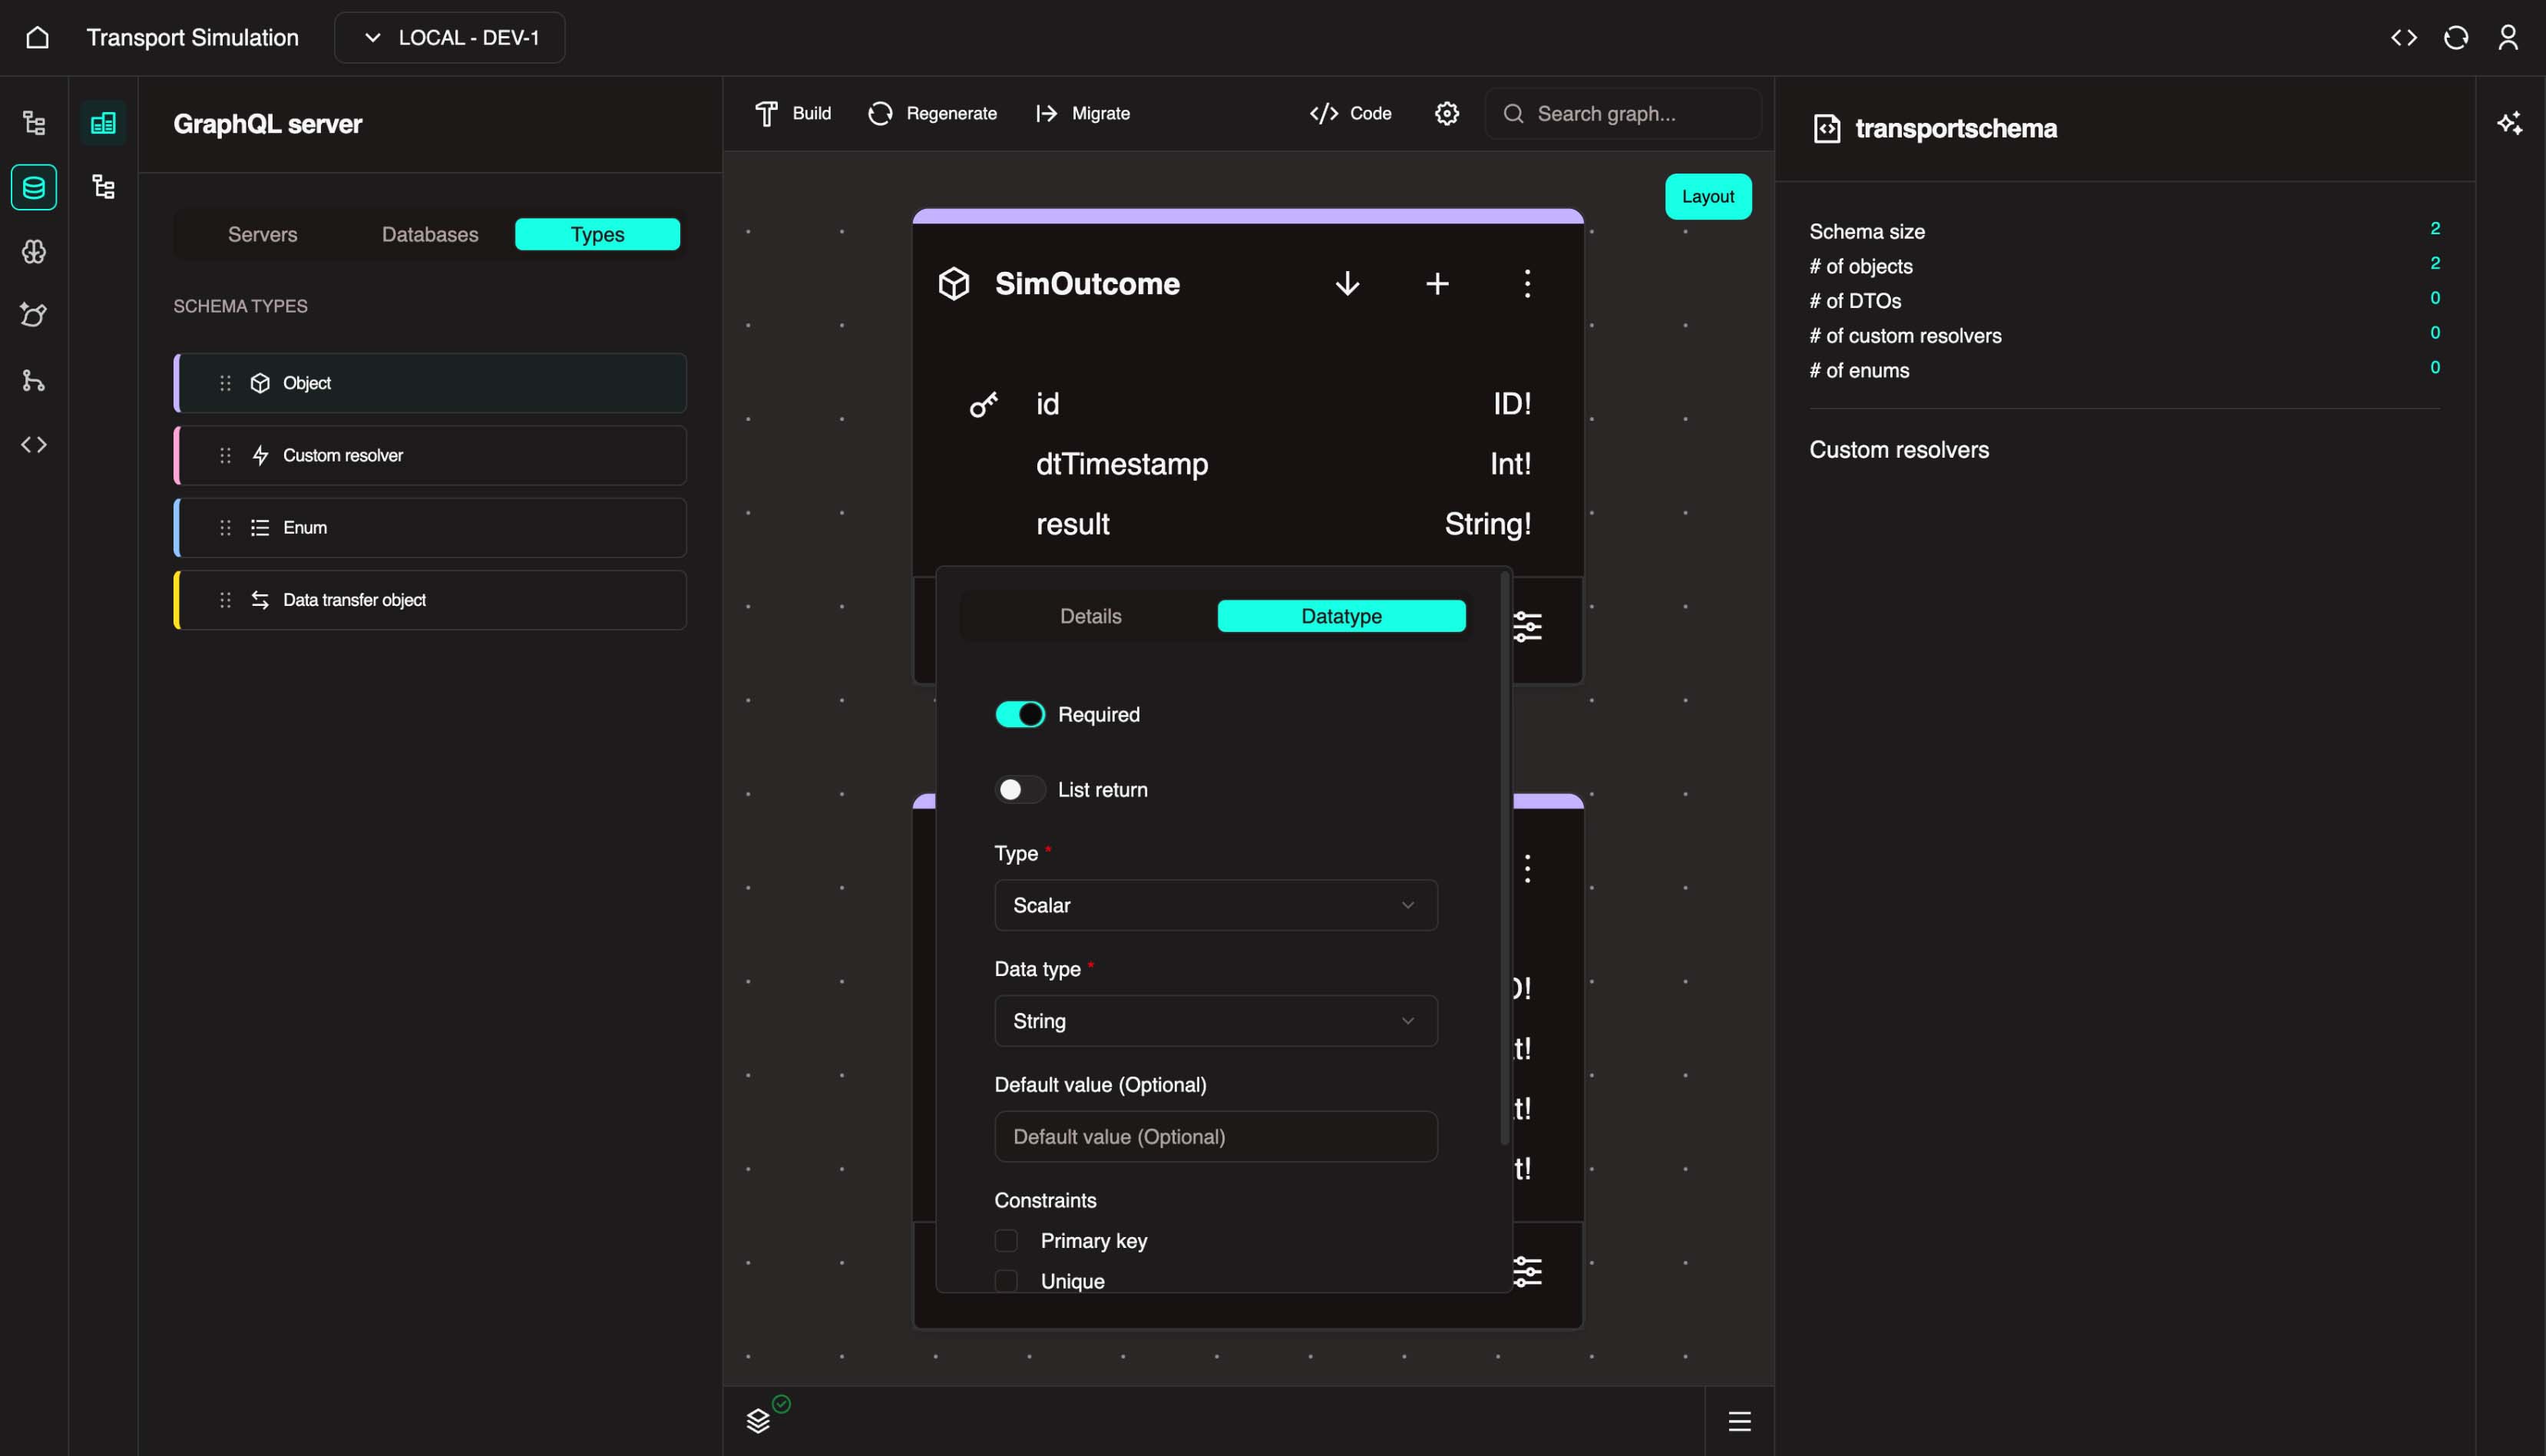Go to home via house icon
The width and height of the screenshot is (2546, 1456).
37,38
